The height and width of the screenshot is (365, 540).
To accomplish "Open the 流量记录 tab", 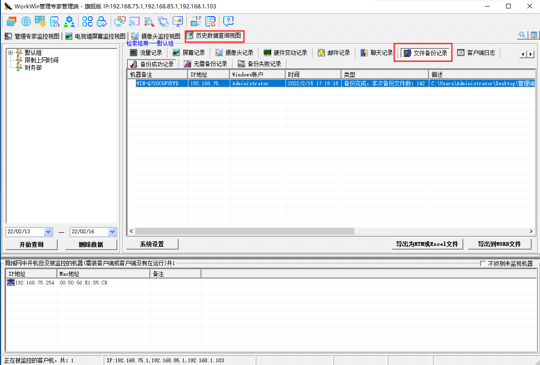I will pyautogui.click(x=146, y=53).
